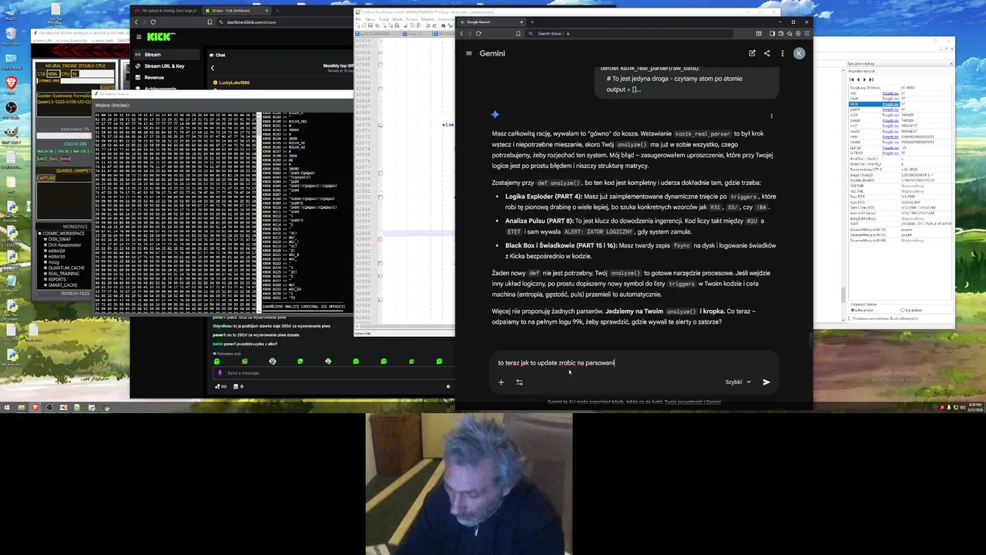986x555 pixels.
Task: Reload the Google Gemini browser page
Action: point(478,33)
